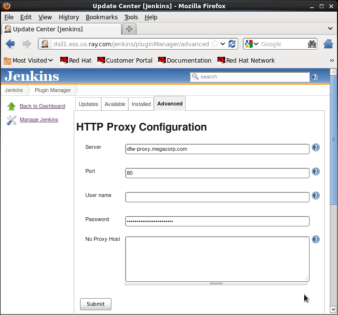
Task: Bookmark this page with the star icon
Action: tap(215, 44)
